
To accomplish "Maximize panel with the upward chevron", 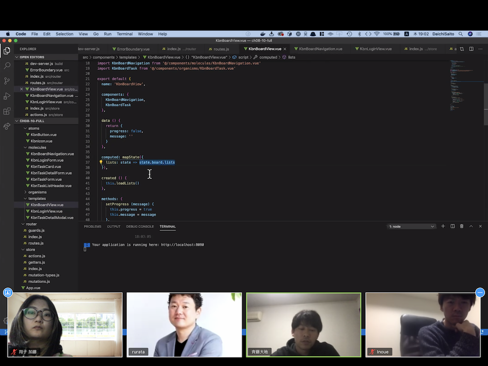I will (471, 226).
